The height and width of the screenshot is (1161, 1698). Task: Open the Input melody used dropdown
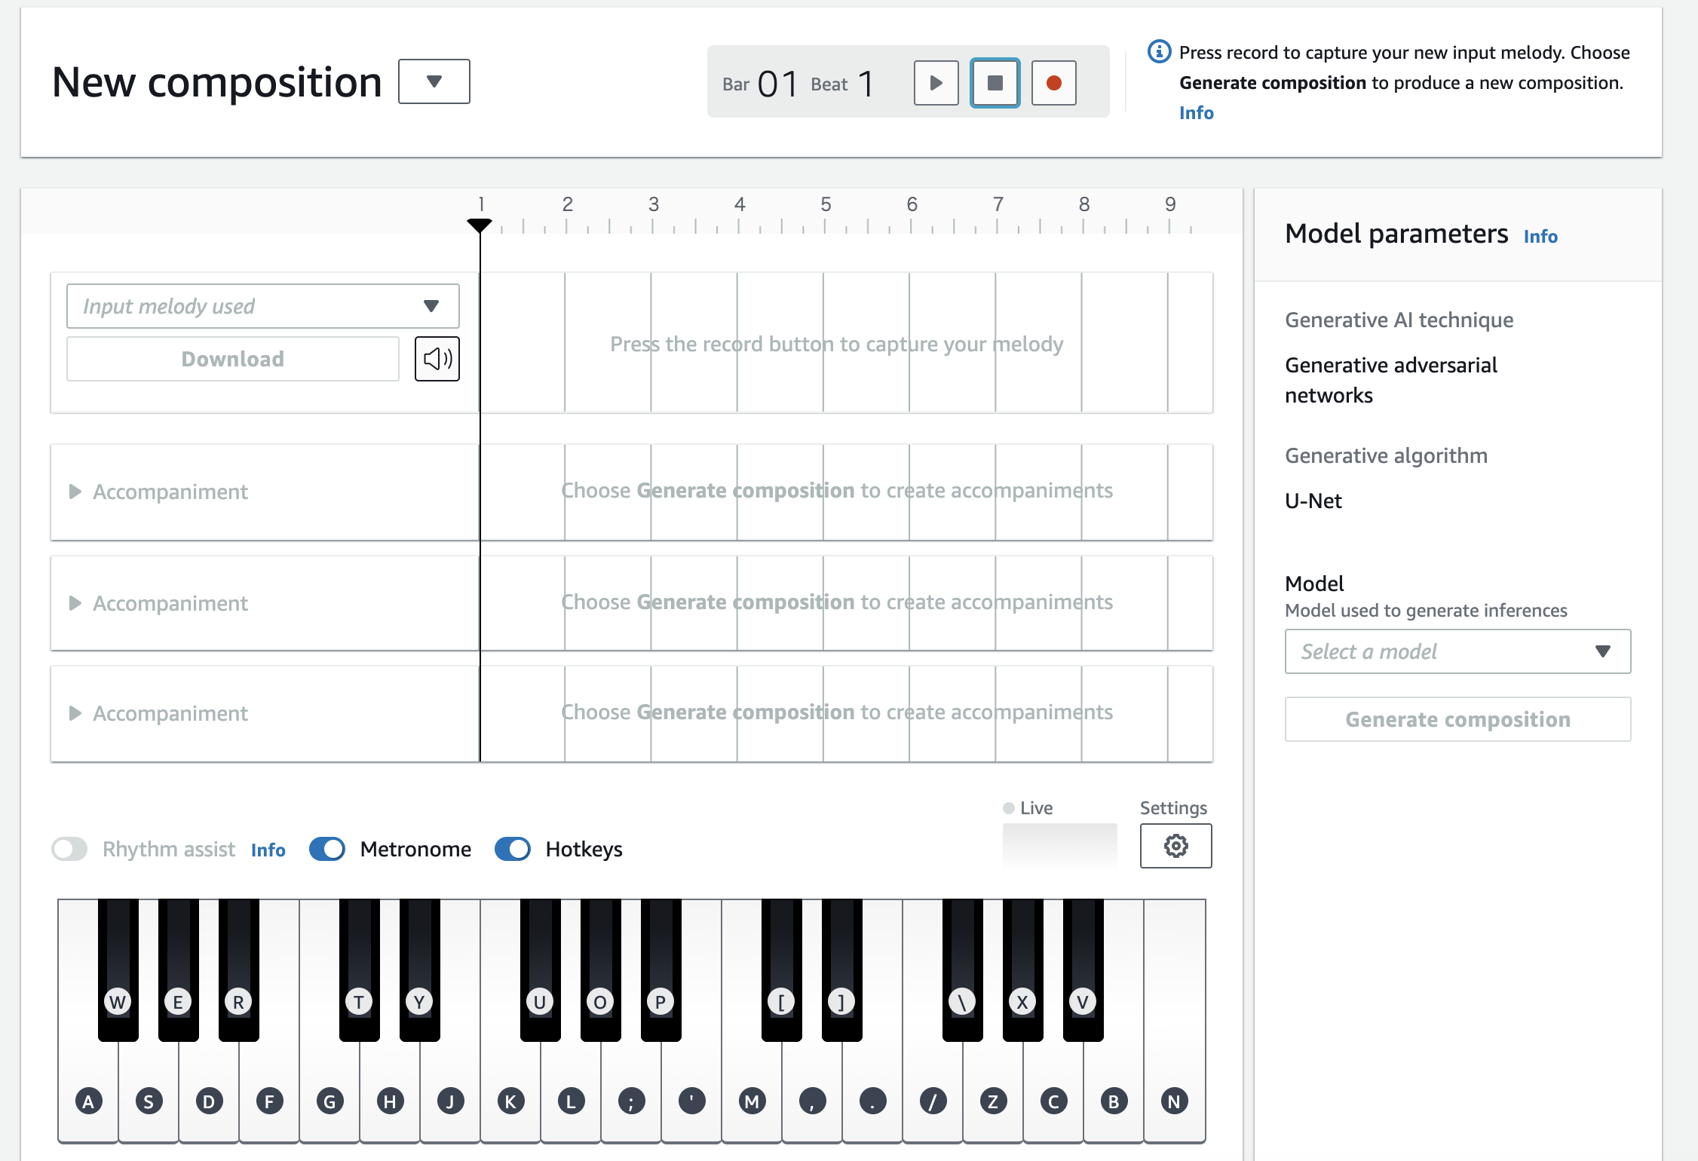click(x=262, y=306)
